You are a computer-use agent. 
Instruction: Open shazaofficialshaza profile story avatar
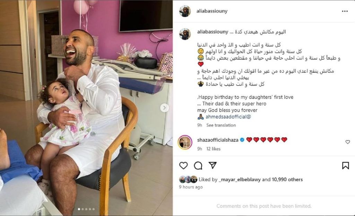pos(185,142)
